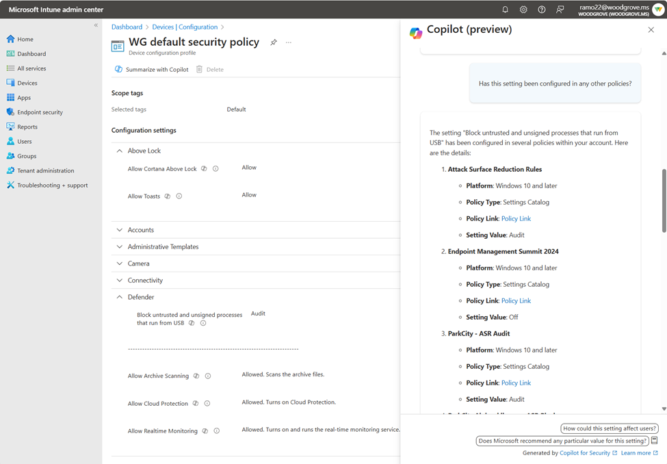Screen dimensions: 667x464
Task: Click 'How could this setting affect users?' suggestion
Action: point(610,428)
